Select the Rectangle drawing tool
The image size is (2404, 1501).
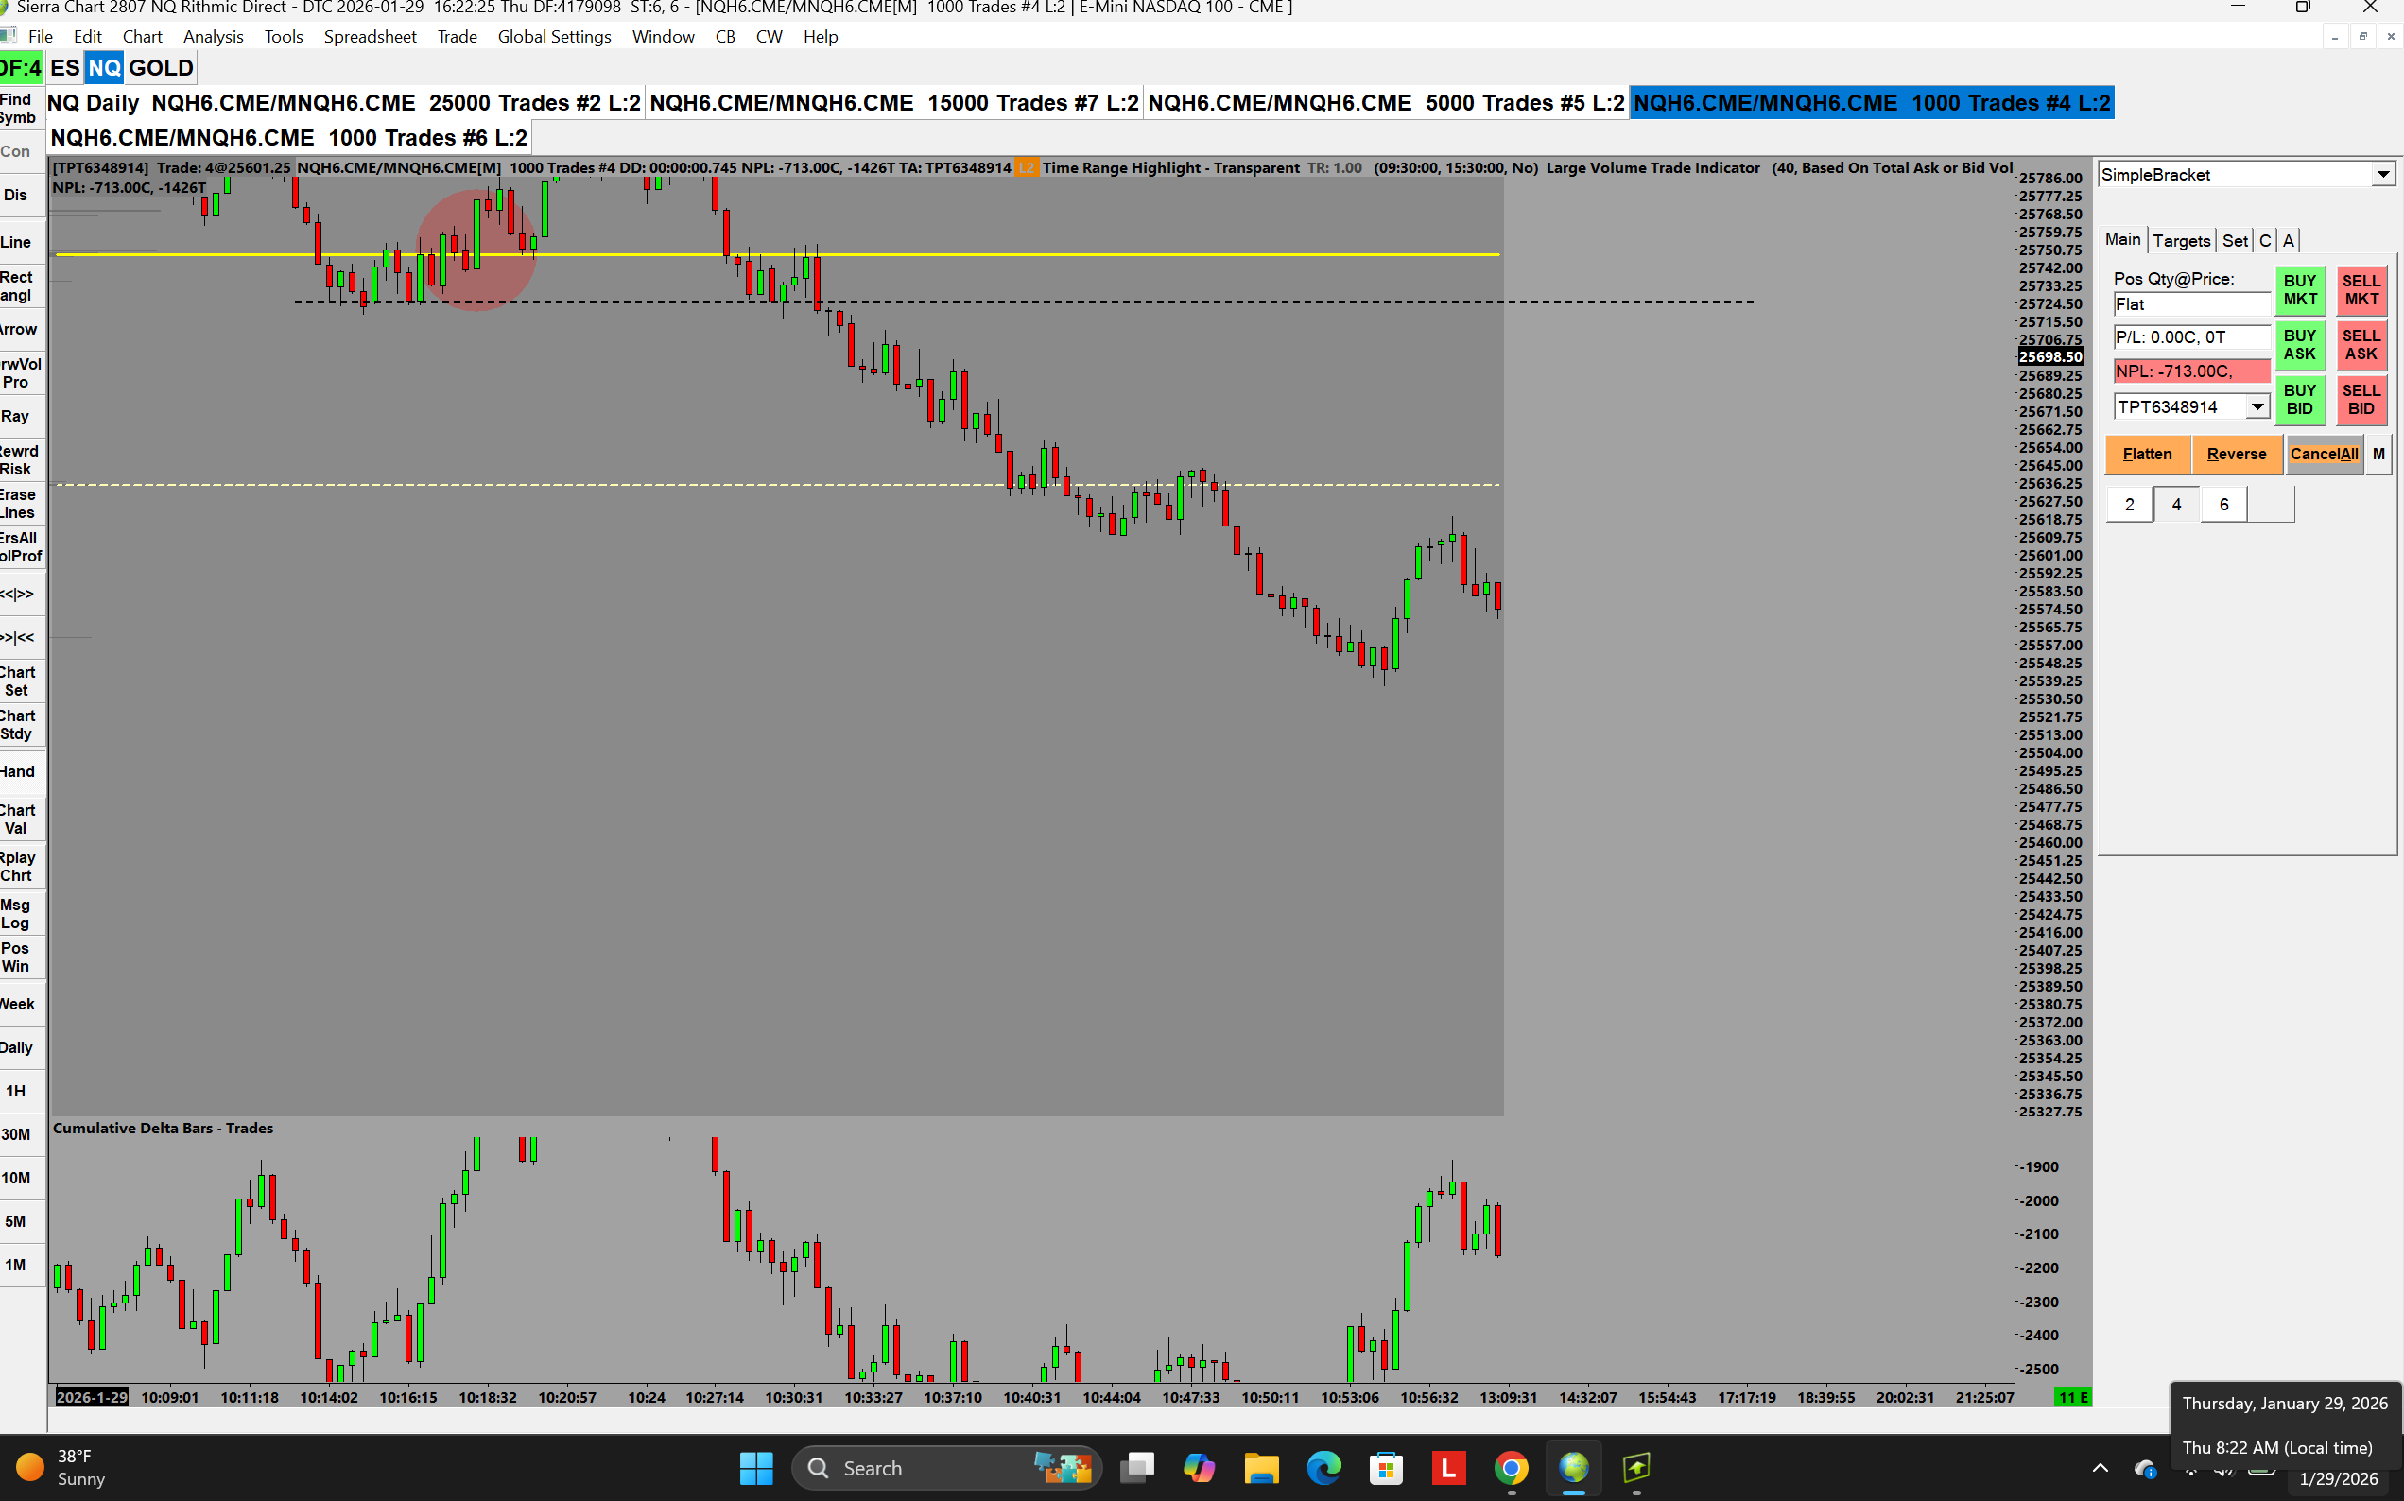pyautogui.click(x=17, y=285)
